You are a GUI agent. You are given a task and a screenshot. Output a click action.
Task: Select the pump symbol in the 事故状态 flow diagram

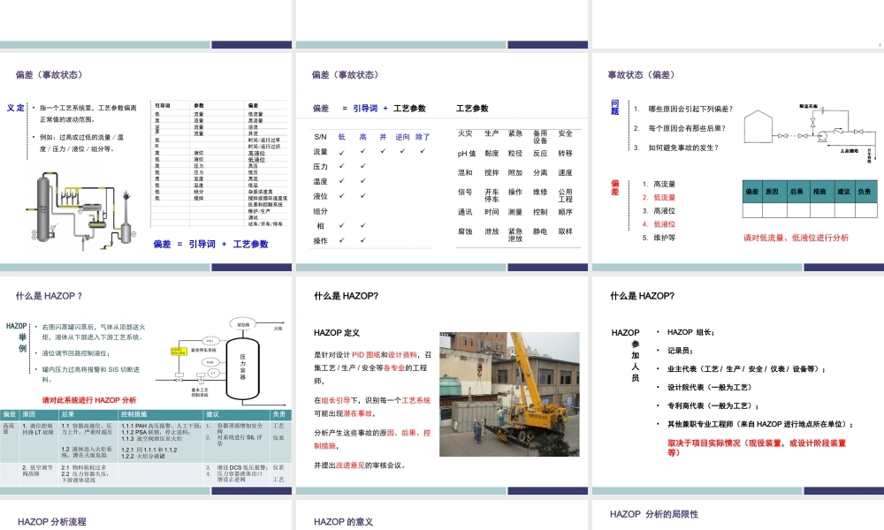pos(822,136)
